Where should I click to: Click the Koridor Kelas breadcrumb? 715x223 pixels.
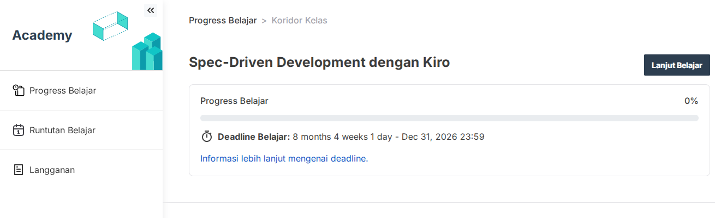pos(299,21)
